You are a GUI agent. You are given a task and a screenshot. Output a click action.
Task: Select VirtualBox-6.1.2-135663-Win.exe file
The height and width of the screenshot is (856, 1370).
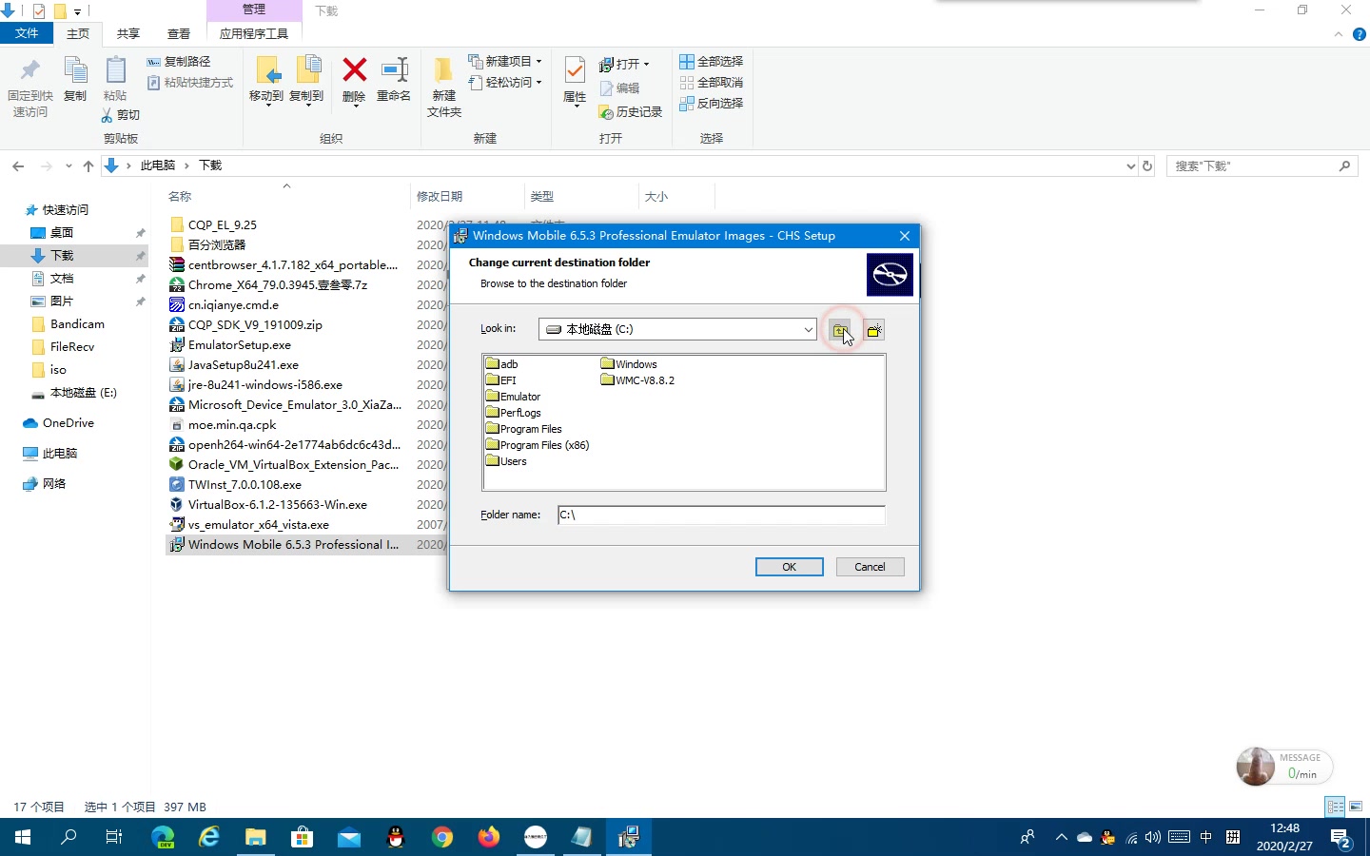[x=278, y=505]
